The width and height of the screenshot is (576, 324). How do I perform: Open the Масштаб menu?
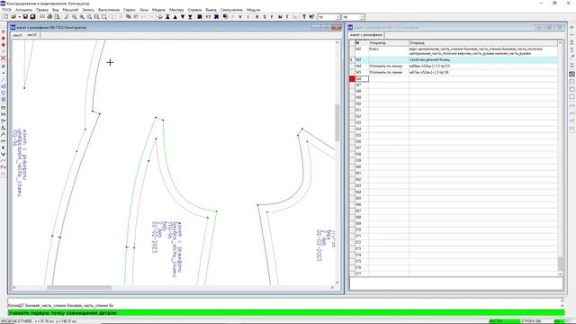[70, 10]
